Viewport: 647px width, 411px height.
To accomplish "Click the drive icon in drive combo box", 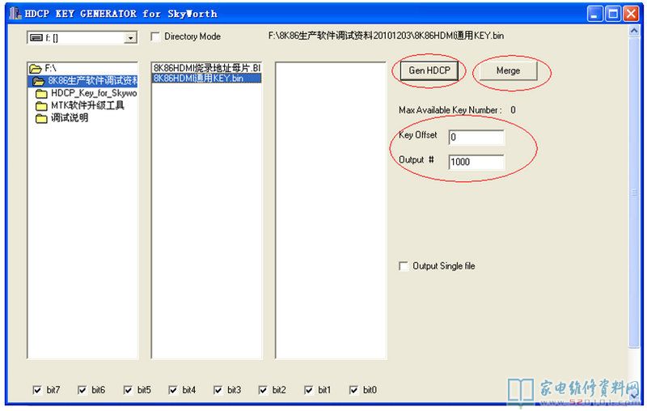I will click(x=36, y=38).
